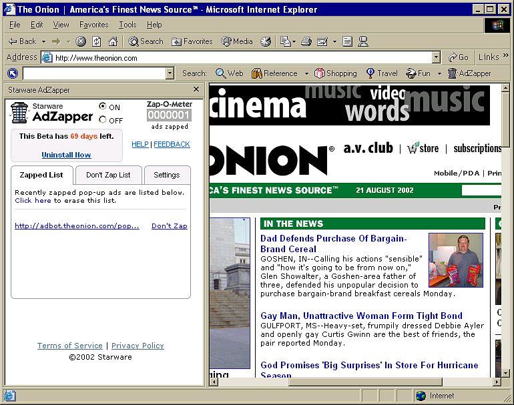Open the Tools menu
514x405 pixels.
point(127,25)
